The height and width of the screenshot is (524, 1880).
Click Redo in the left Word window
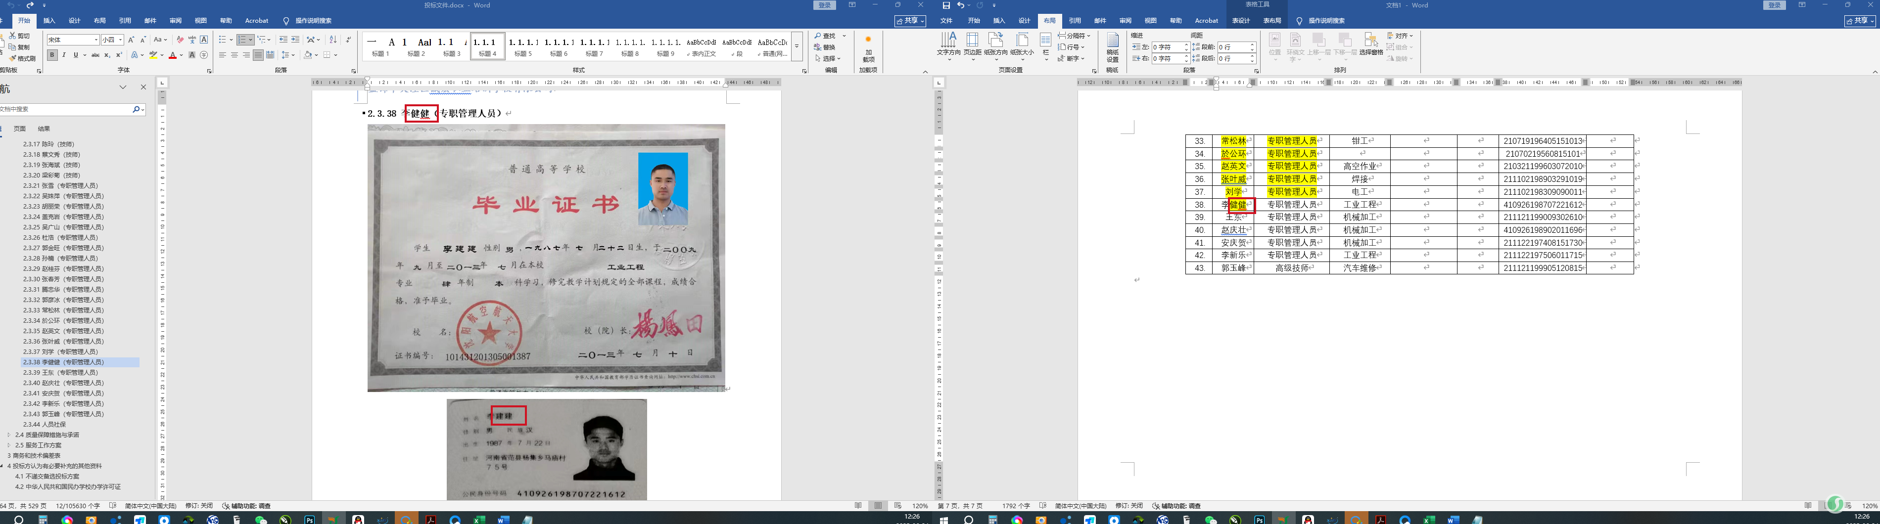pos(30,5)
